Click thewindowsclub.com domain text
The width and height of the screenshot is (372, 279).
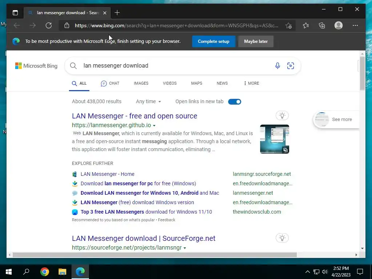tap(257, 212)
